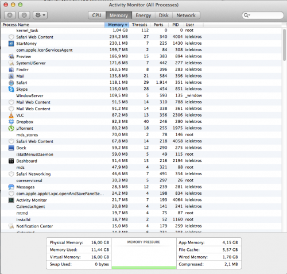287x274 pixels.
Task: Sort by Process Name column
Action: pyautogui.click(x=53, y=25)
